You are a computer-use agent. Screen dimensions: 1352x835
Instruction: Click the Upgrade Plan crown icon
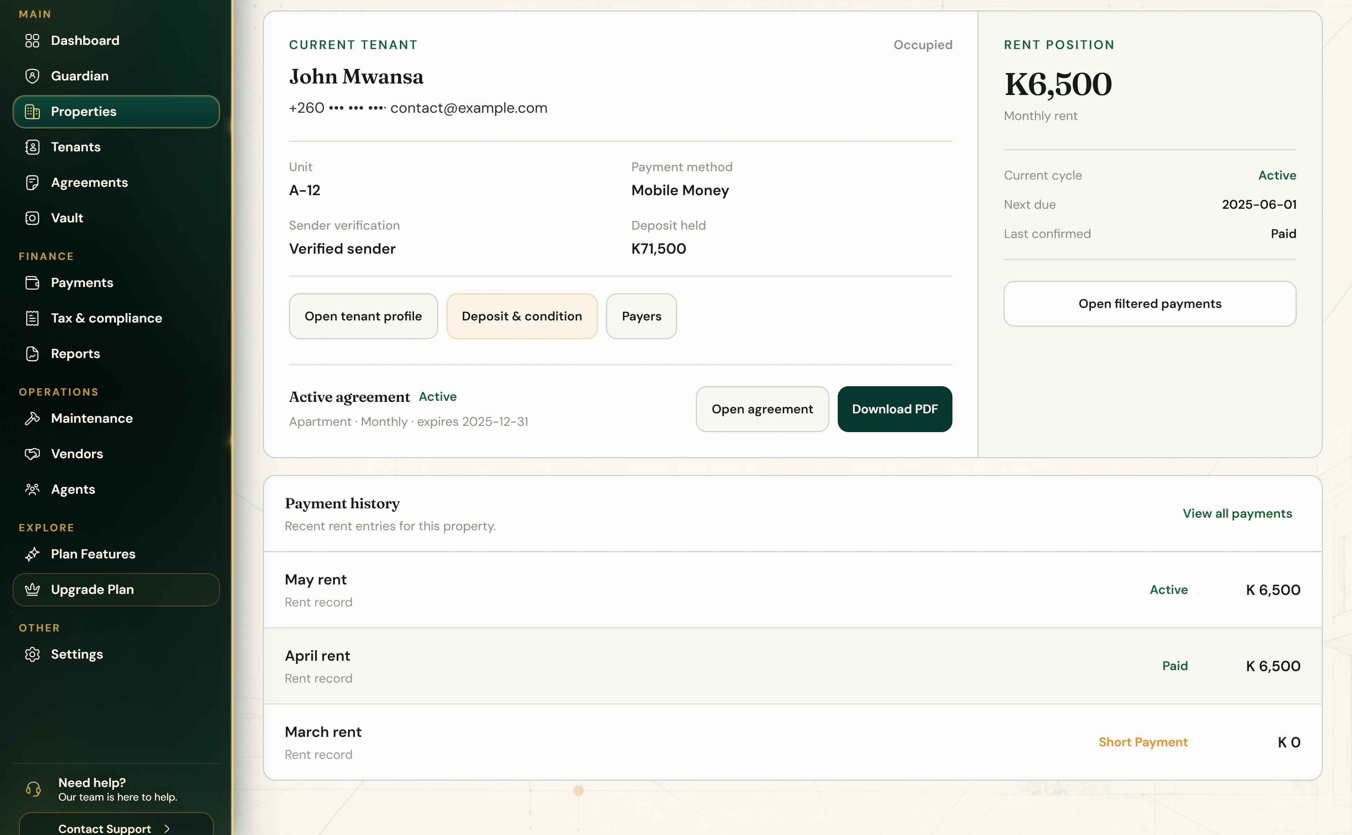pyautogui.click(x=33, y=589)
